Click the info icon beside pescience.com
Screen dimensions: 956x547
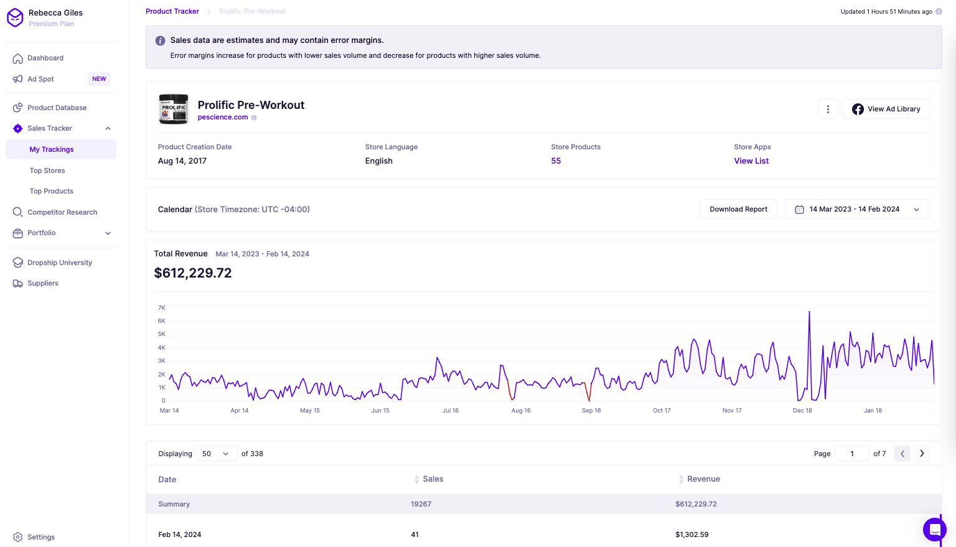[x=254, y=118]
